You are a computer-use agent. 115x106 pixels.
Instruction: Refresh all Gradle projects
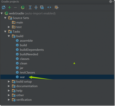point(4,7)
